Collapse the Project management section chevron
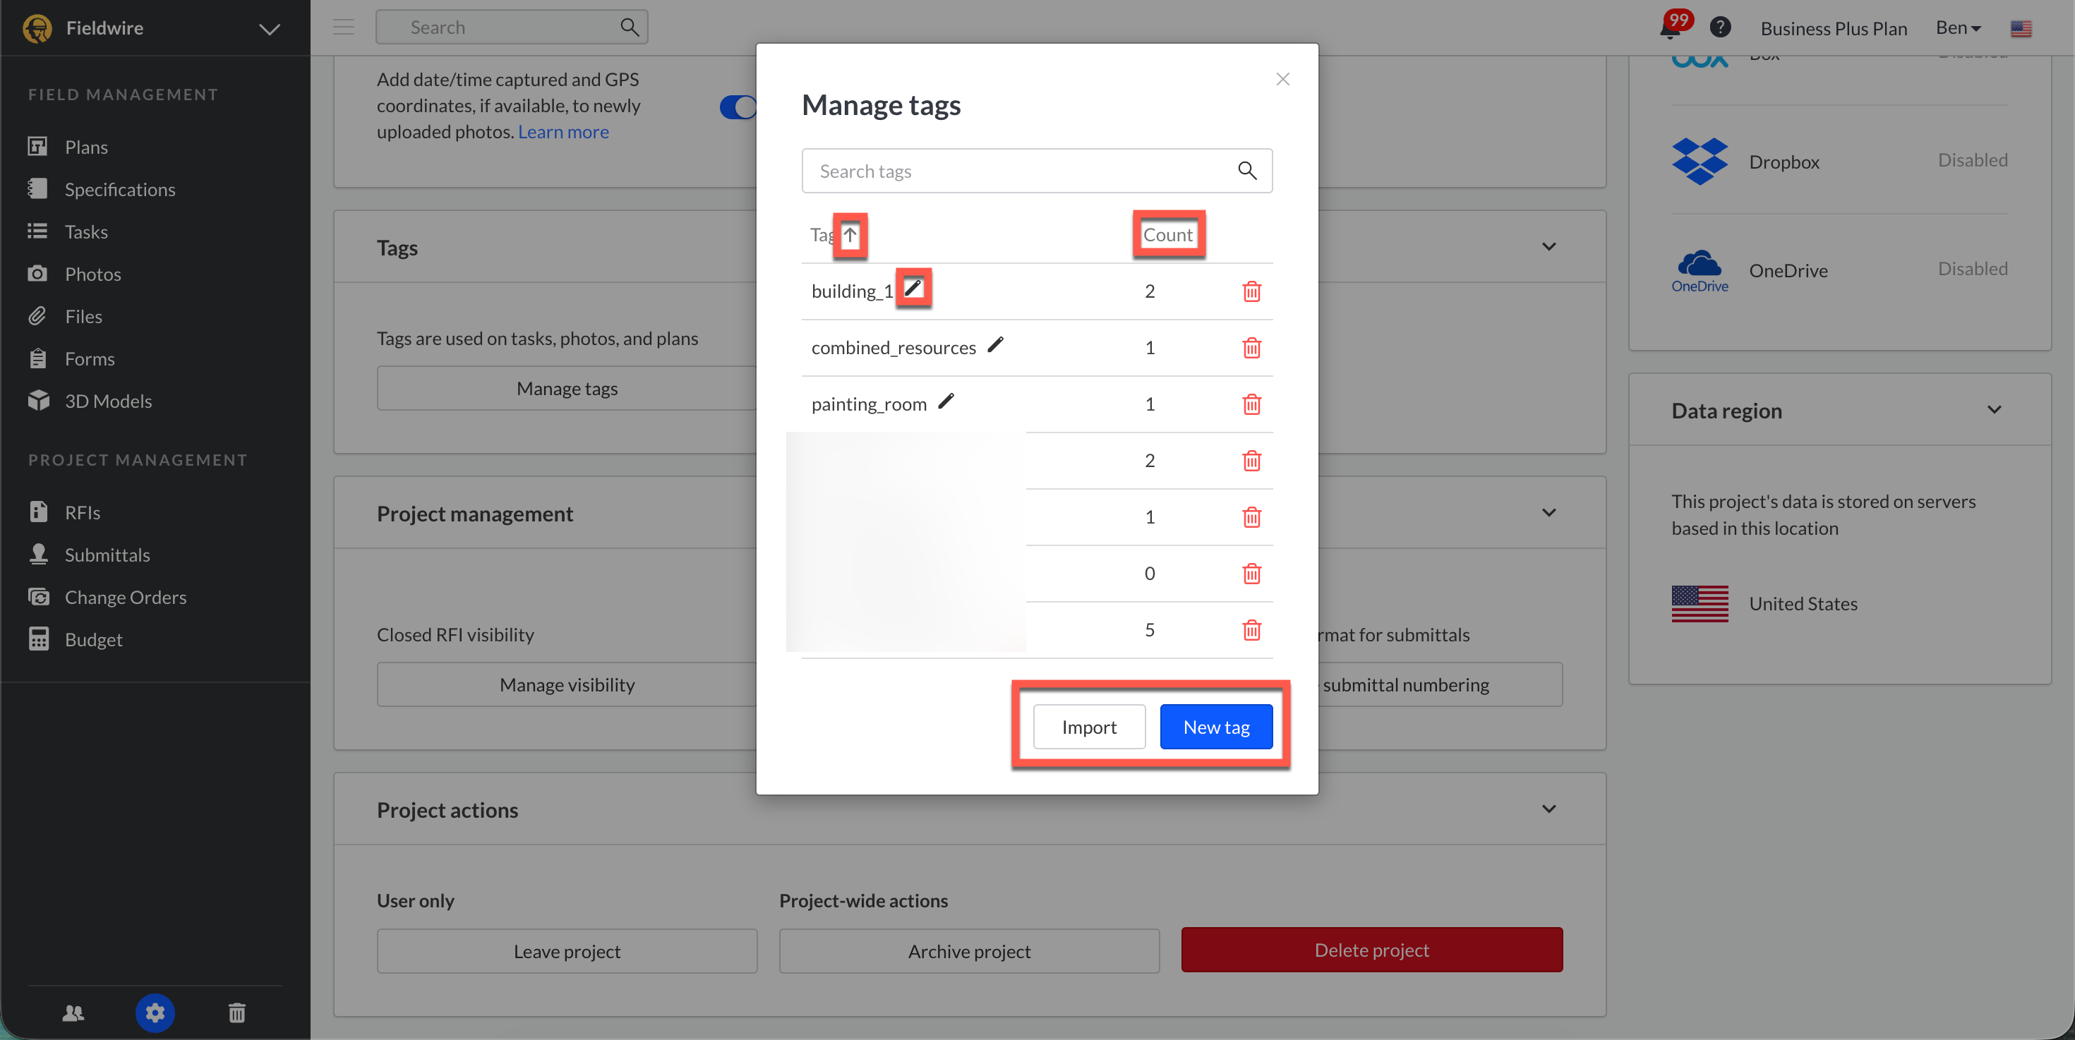Screen dimensions: 2075x1040 point(1549,513)
